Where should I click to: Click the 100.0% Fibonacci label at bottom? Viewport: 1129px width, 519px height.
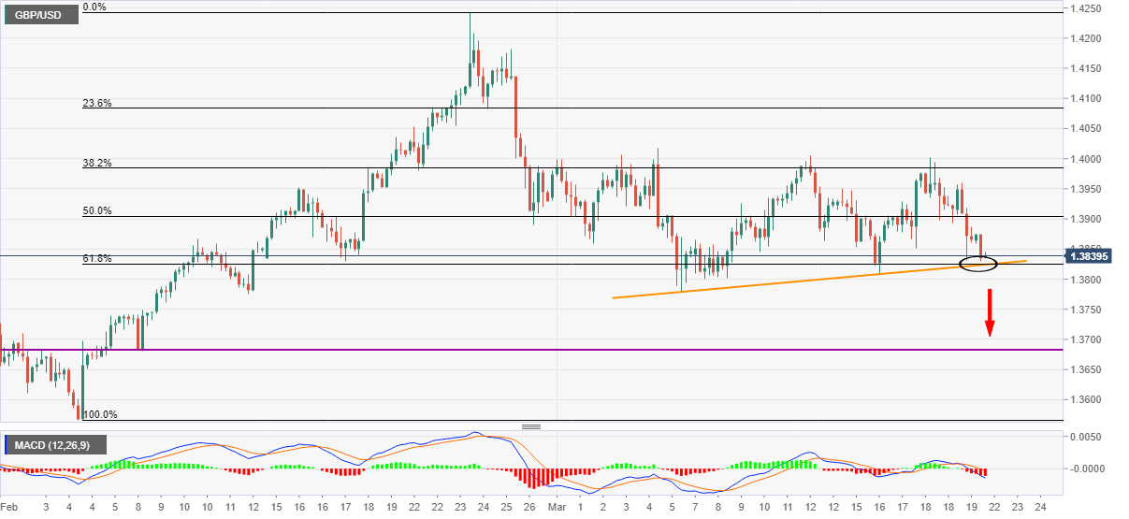point(101,414)
